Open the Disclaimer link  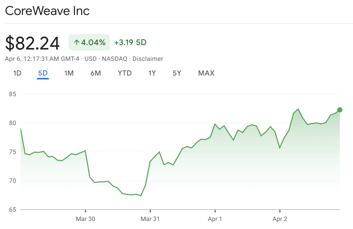click(148, 59)
